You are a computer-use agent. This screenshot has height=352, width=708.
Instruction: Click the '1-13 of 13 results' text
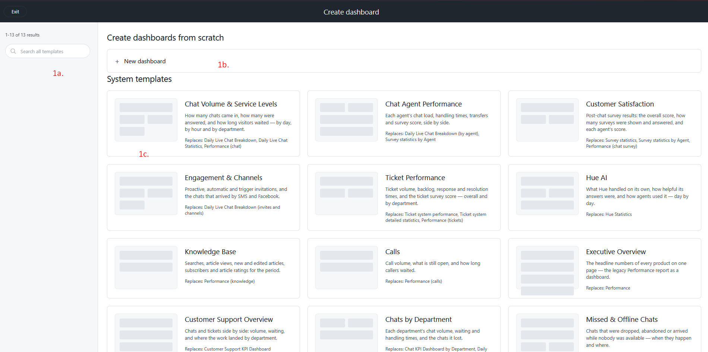point(22,35)
